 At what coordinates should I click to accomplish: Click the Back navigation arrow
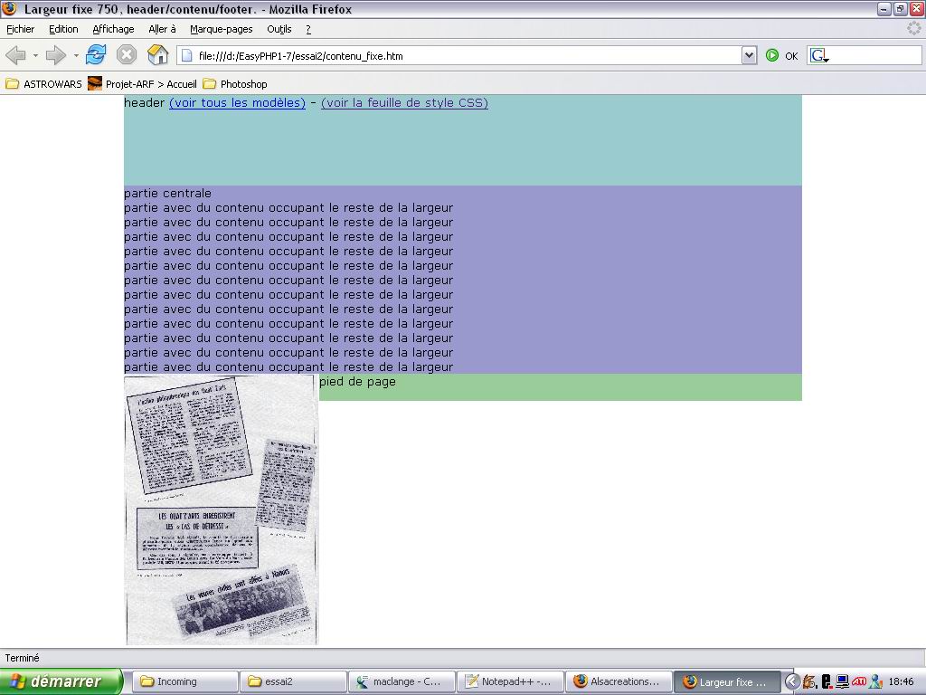tap(15, 56)
